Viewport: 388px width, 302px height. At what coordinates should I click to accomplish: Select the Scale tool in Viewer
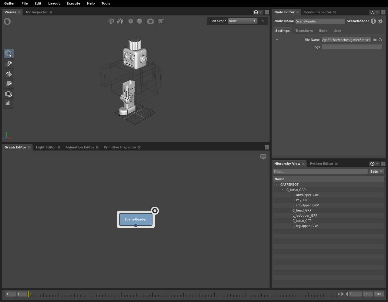click(9, 84)
